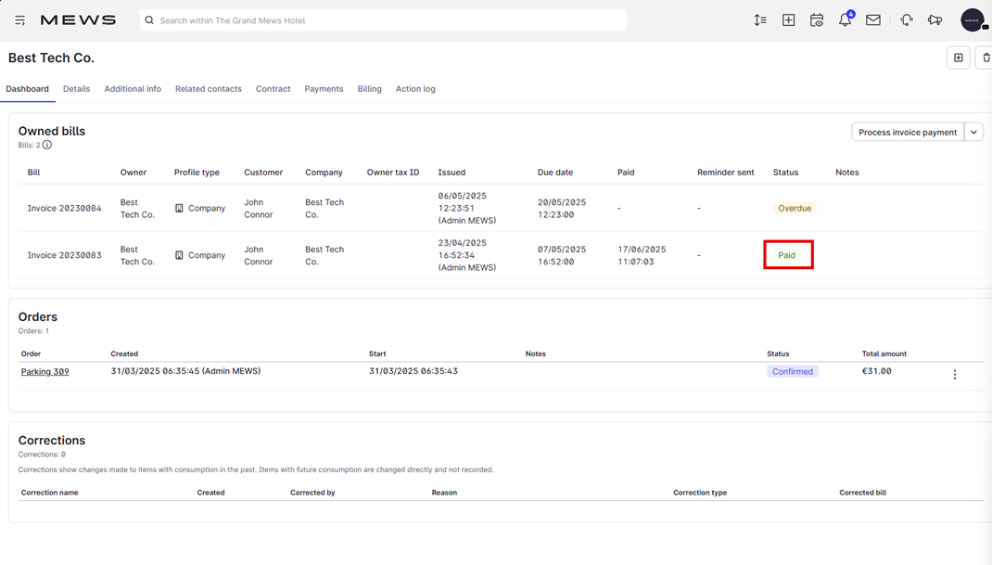Click the Corrected bill column header
The image size is (992, 565).
point(862,493)
